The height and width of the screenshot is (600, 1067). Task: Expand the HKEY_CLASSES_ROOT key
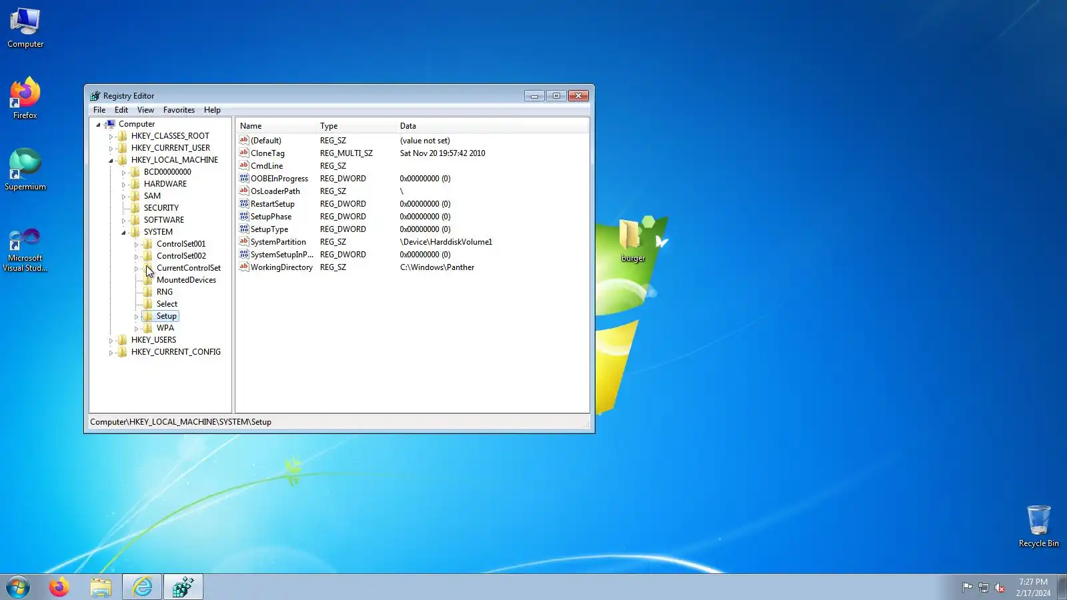[x=111, y=137]
